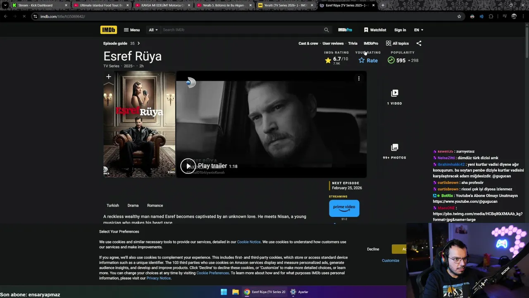Switch to KAVGA MI EDELIM tab
Image resolution: width=529 pixels, height=298 pixels.
point(162,5)
